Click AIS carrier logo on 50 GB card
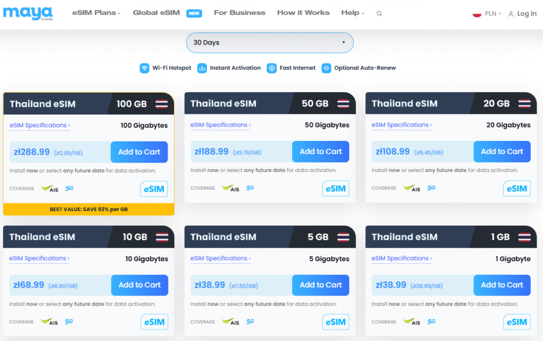The image size is (543, 341). point(230,188)
